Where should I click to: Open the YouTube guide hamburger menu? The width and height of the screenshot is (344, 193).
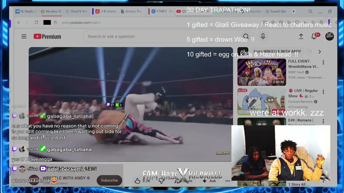(x=24, y=36)
